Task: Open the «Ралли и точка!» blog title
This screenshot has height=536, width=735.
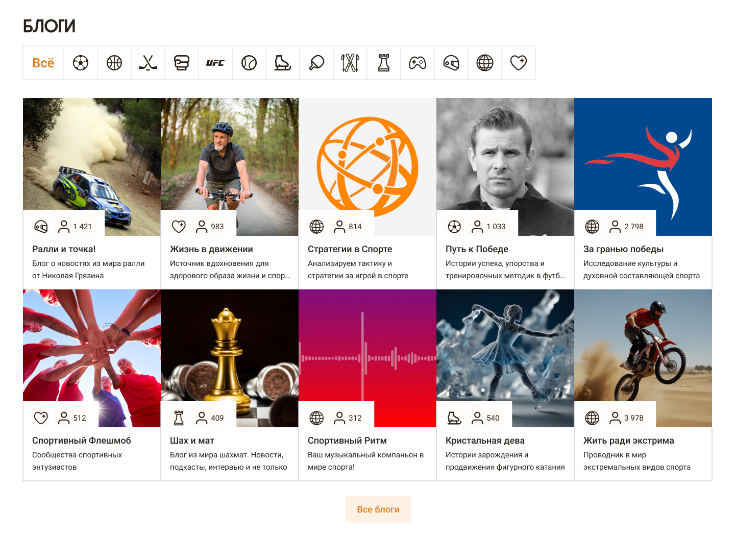Action: click(x=64, y=249)
